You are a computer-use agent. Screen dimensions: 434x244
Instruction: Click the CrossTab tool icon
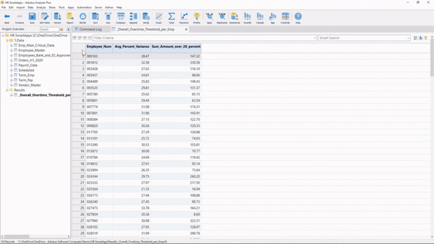point(285,17)
